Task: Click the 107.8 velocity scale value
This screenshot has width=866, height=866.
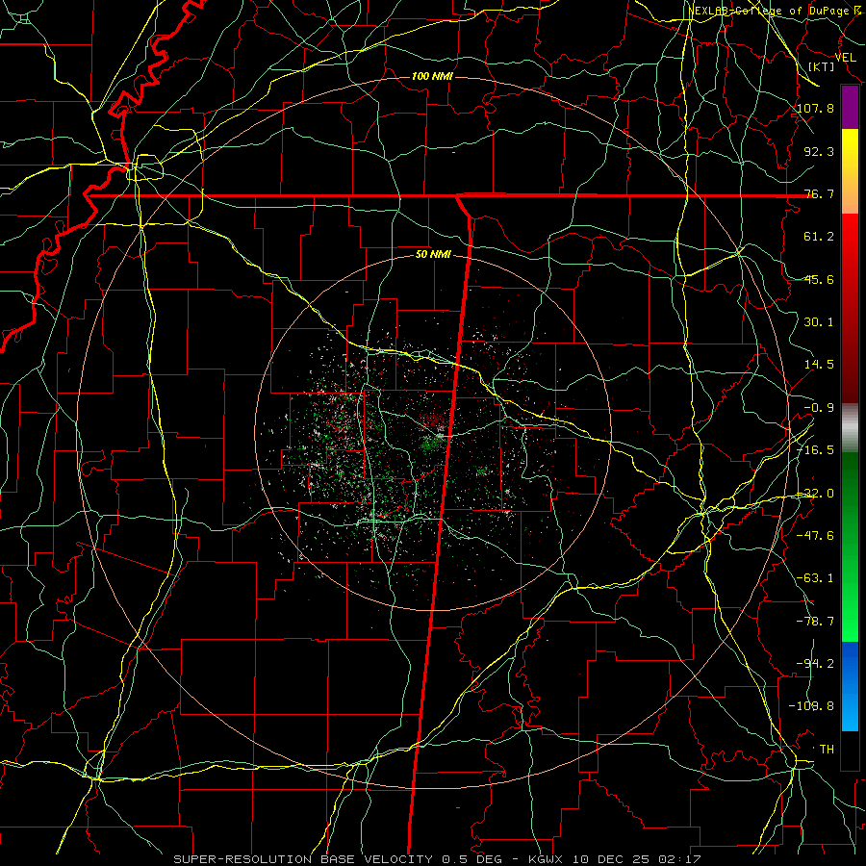Action: 816,108
